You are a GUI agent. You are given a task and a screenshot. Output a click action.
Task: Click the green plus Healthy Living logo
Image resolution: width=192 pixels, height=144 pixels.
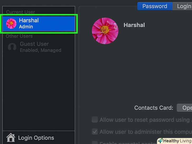pyautogui.click(x=160, y=141)
